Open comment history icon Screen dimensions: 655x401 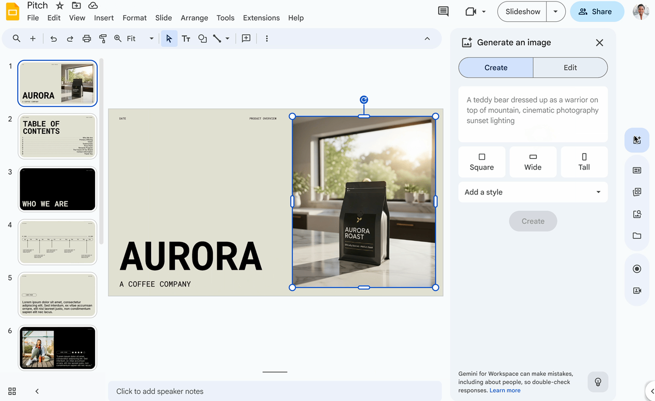click(443, 11)
